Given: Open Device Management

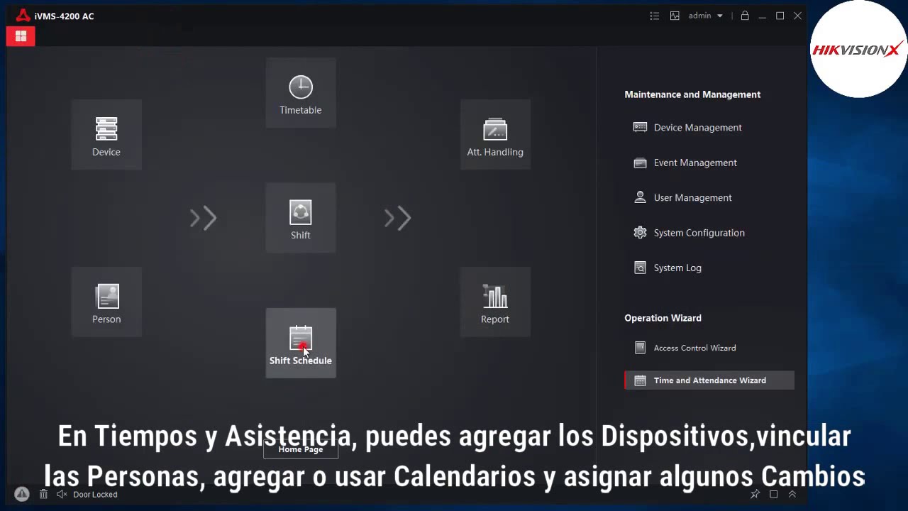Looking at the screenshot, I should pos(687,128).
